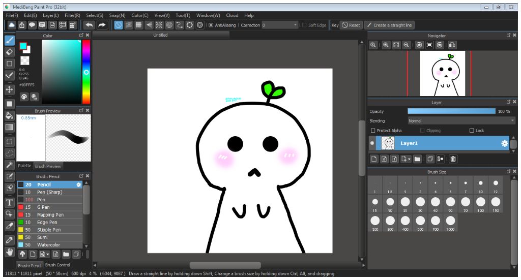
Task: Toggle the AntiAliasing checkbox
Action: (211, 25)
